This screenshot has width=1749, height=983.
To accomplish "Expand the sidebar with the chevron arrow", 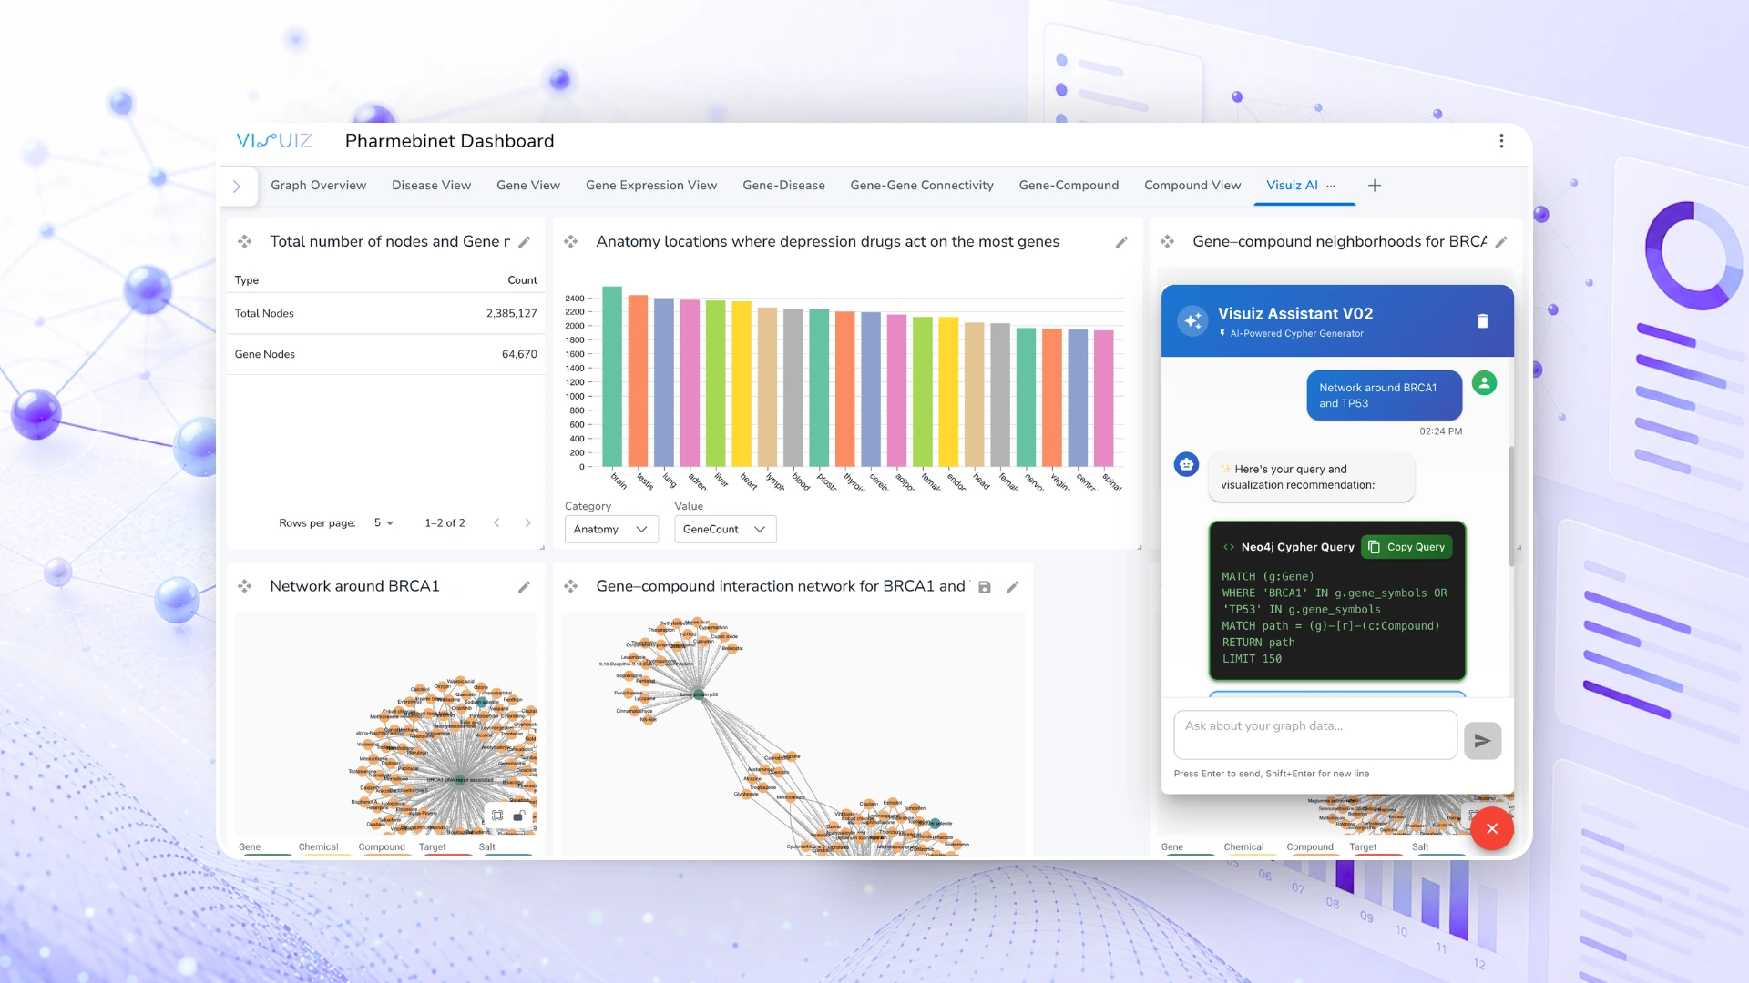I will [237, 187].
